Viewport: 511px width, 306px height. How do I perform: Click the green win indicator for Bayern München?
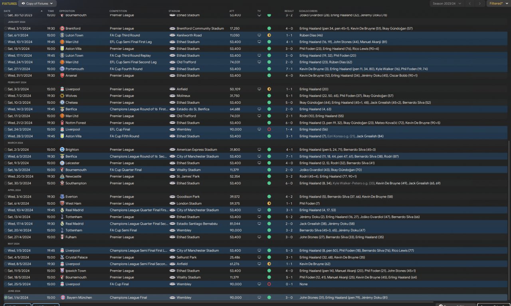tap(269, 298)
